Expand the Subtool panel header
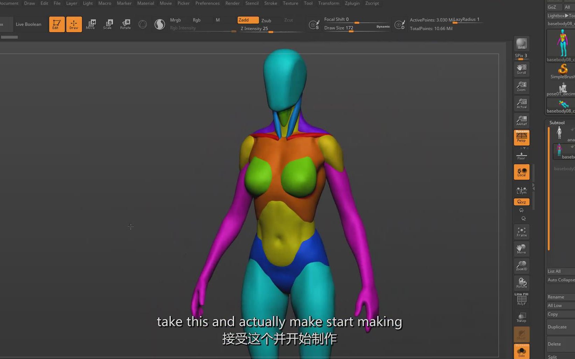 [x=557, y=122]
